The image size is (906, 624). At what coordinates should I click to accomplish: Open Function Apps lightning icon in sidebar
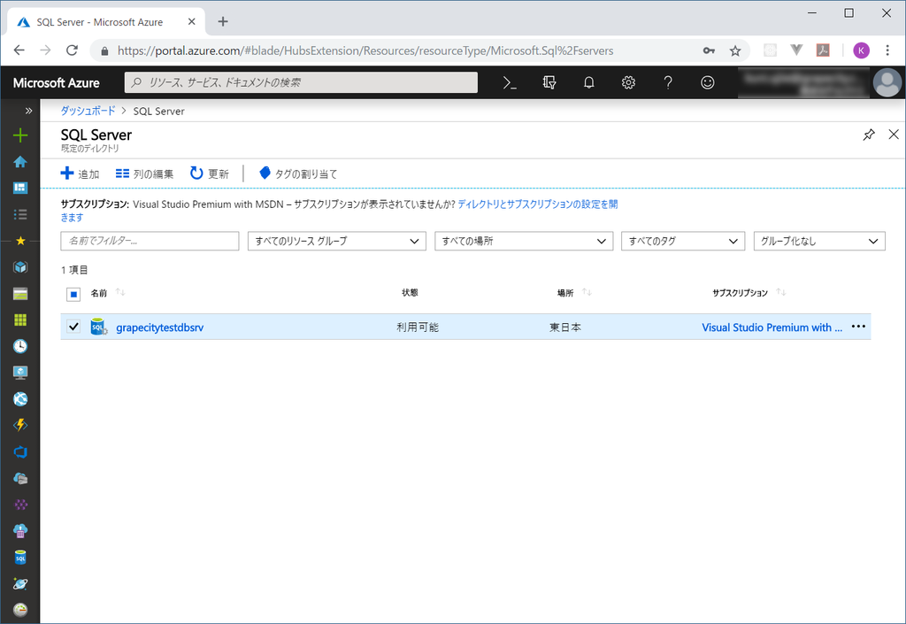tap(20, 425)
